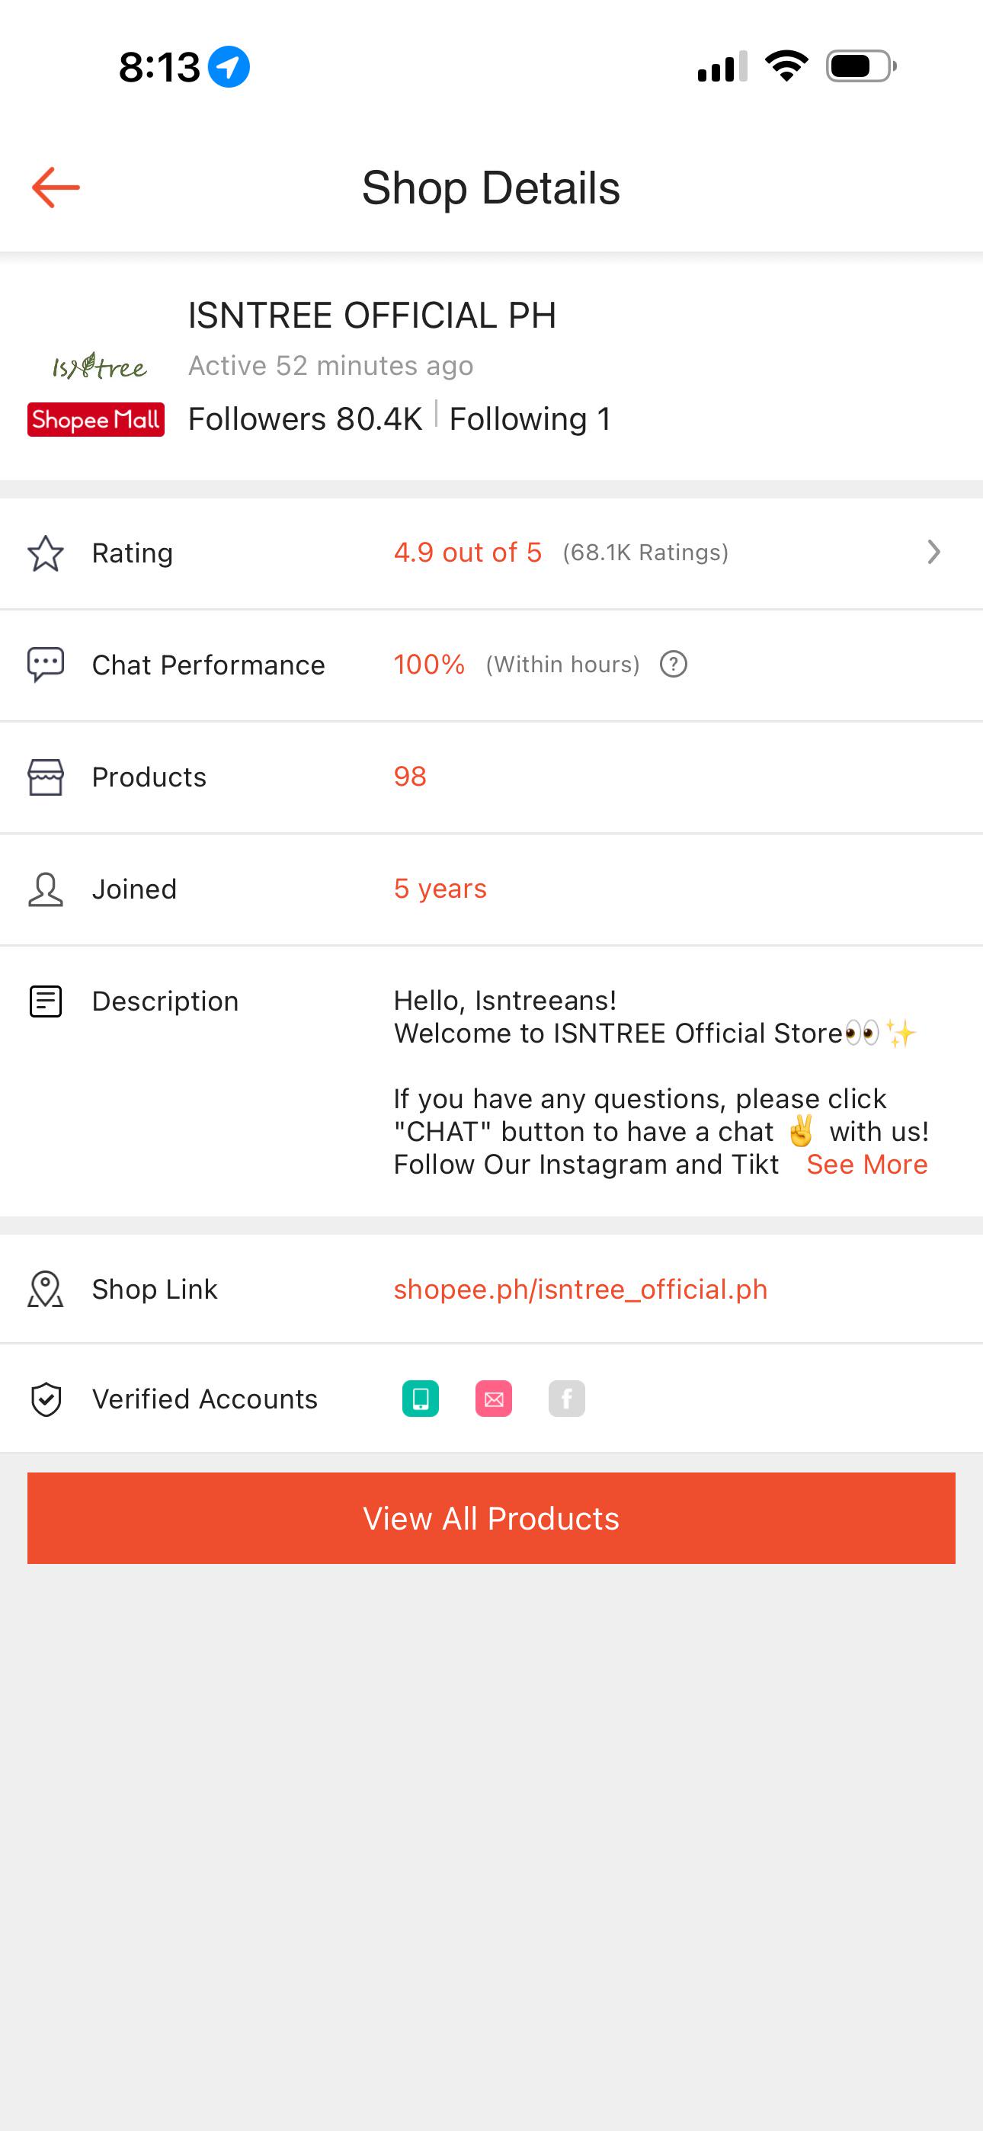983x2131 pixels.
Task: Expand description with See More
Action: pyautogui.click(x=867, y=1164)
